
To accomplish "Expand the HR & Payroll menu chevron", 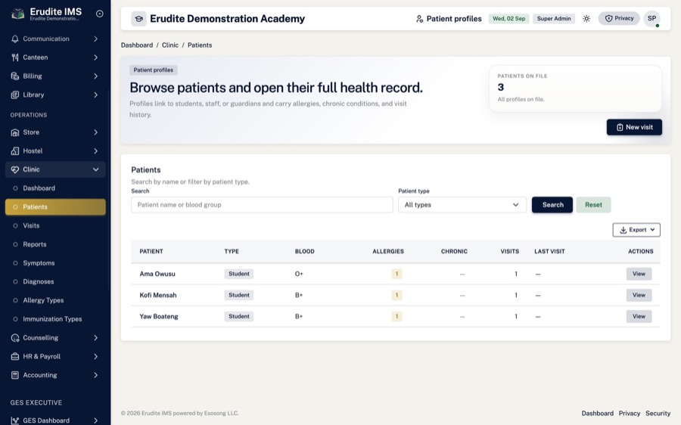I will [95, 356].
